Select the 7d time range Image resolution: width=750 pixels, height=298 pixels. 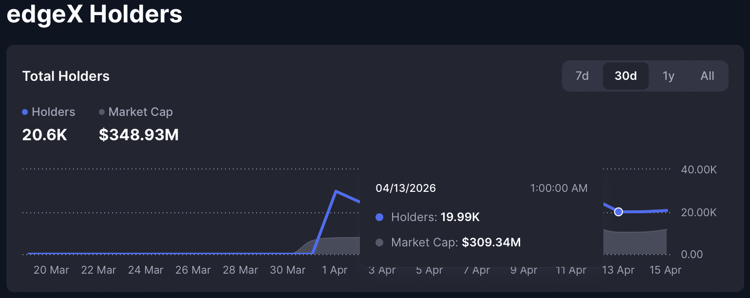tap(582, 76)
